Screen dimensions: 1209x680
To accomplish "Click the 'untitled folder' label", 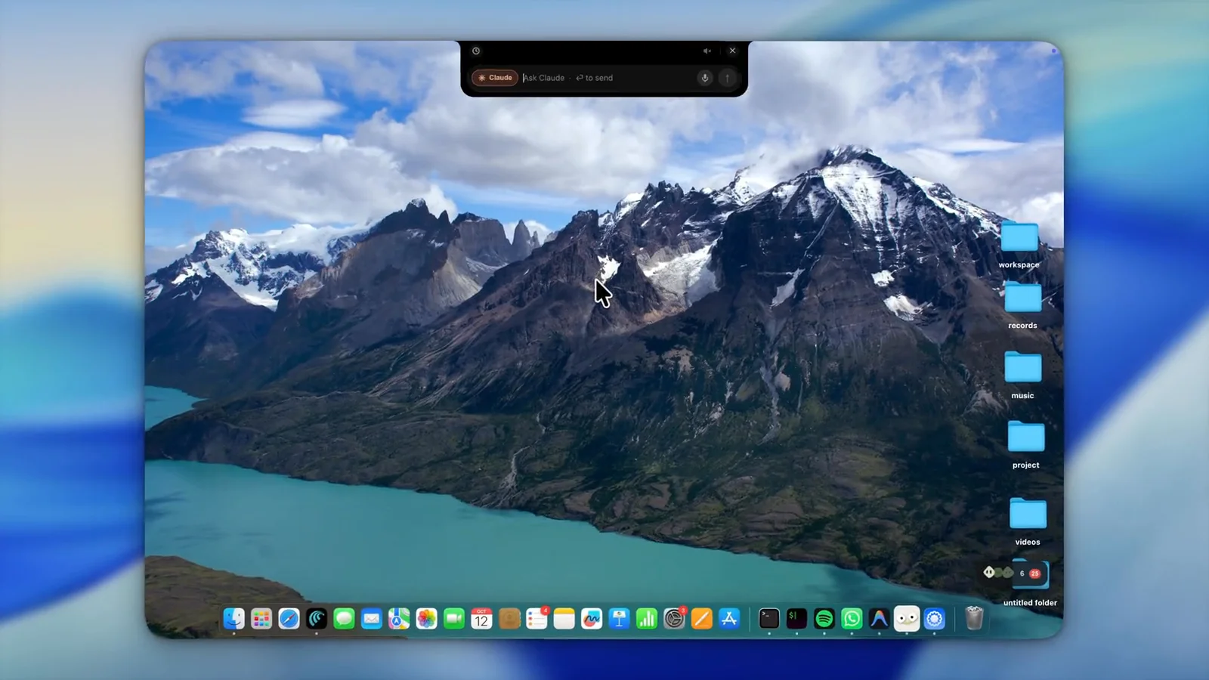I will (1030, 603).
